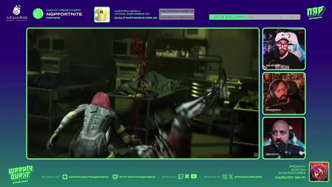Open the Kick icon
The height and width of the screenshot is (187, 332).
tap(187, 177)
